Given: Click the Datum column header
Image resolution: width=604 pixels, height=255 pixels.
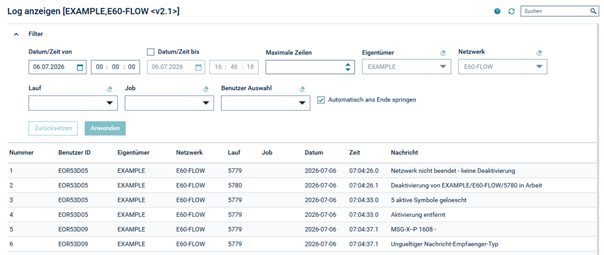Looking at the screenshot, I should [x=314, y=153].
